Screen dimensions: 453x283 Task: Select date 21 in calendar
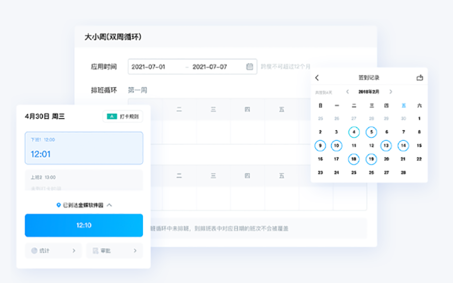click(403, 159)
